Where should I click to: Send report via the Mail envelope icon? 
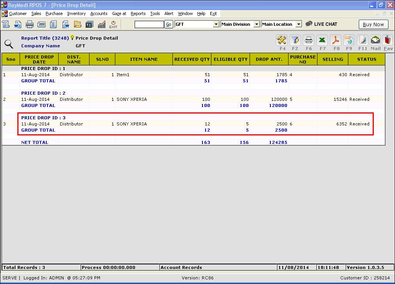point(375,40)
